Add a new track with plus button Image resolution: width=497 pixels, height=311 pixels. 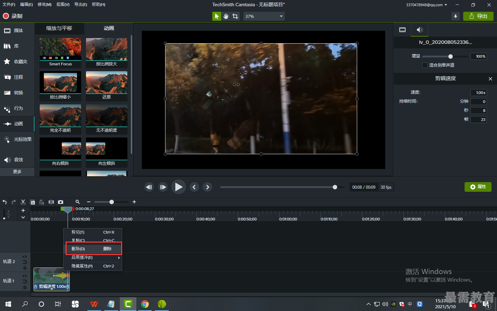[23, 210]
